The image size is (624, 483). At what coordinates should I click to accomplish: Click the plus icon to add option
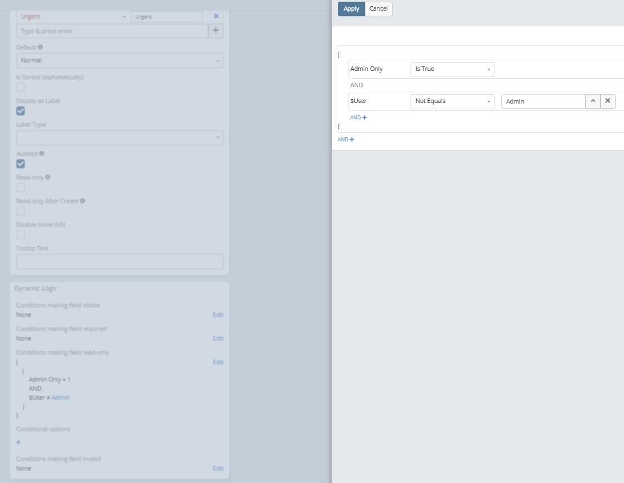pos(216,31)
